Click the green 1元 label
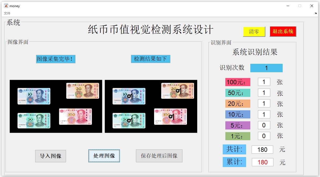Image resolution: width=320 pixels, height=177 pixels. [x=238, y=136]
